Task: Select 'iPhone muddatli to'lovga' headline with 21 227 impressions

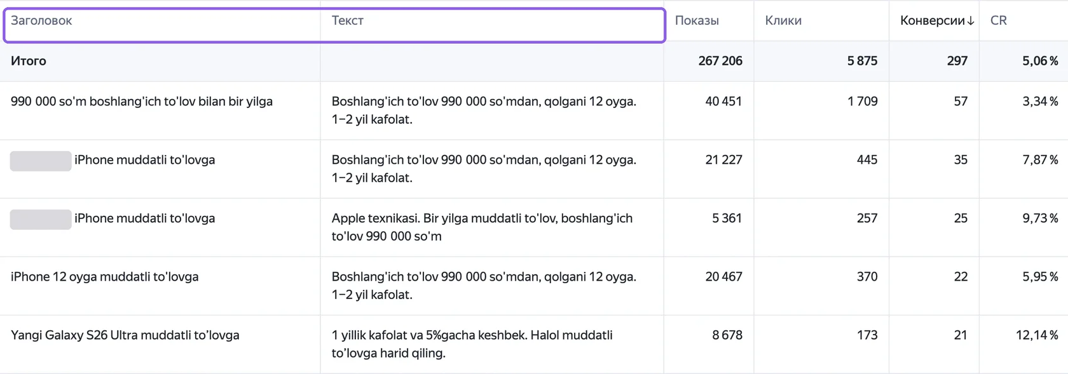Action: pos(145,160)
